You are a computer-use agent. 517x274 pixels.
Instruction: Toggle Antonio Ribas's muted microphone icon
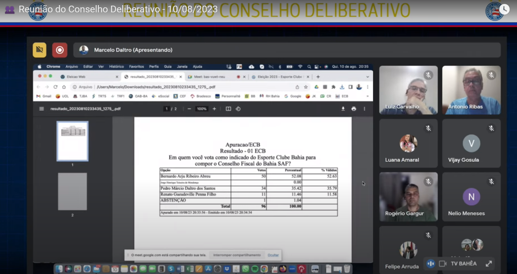491,75
